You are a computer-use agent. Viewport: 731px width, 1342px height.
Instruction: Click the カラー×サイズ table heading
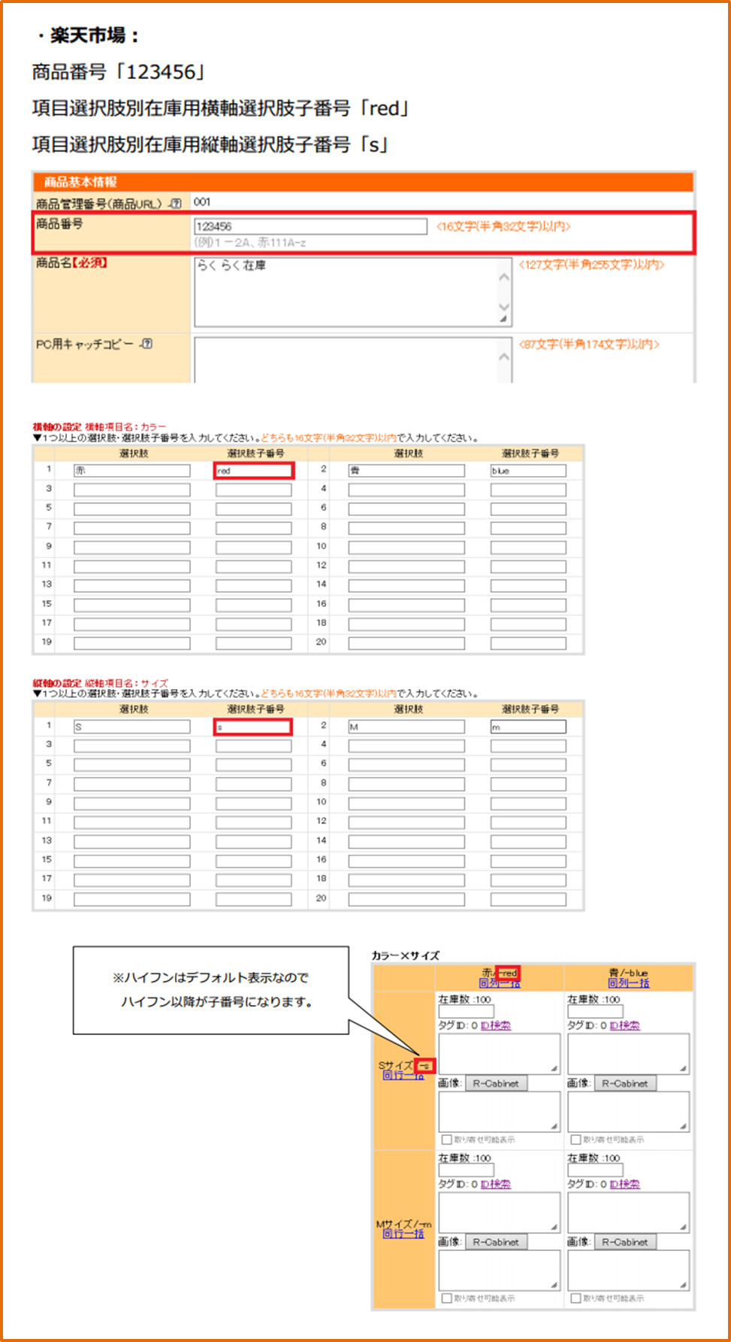(405, 955)
